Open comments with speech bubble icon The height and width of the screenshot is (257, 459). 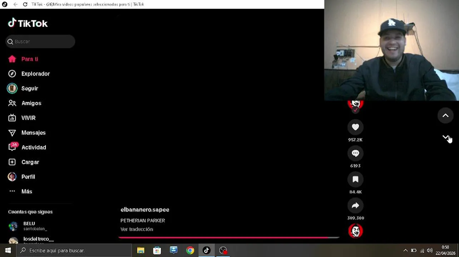(355, 153)
